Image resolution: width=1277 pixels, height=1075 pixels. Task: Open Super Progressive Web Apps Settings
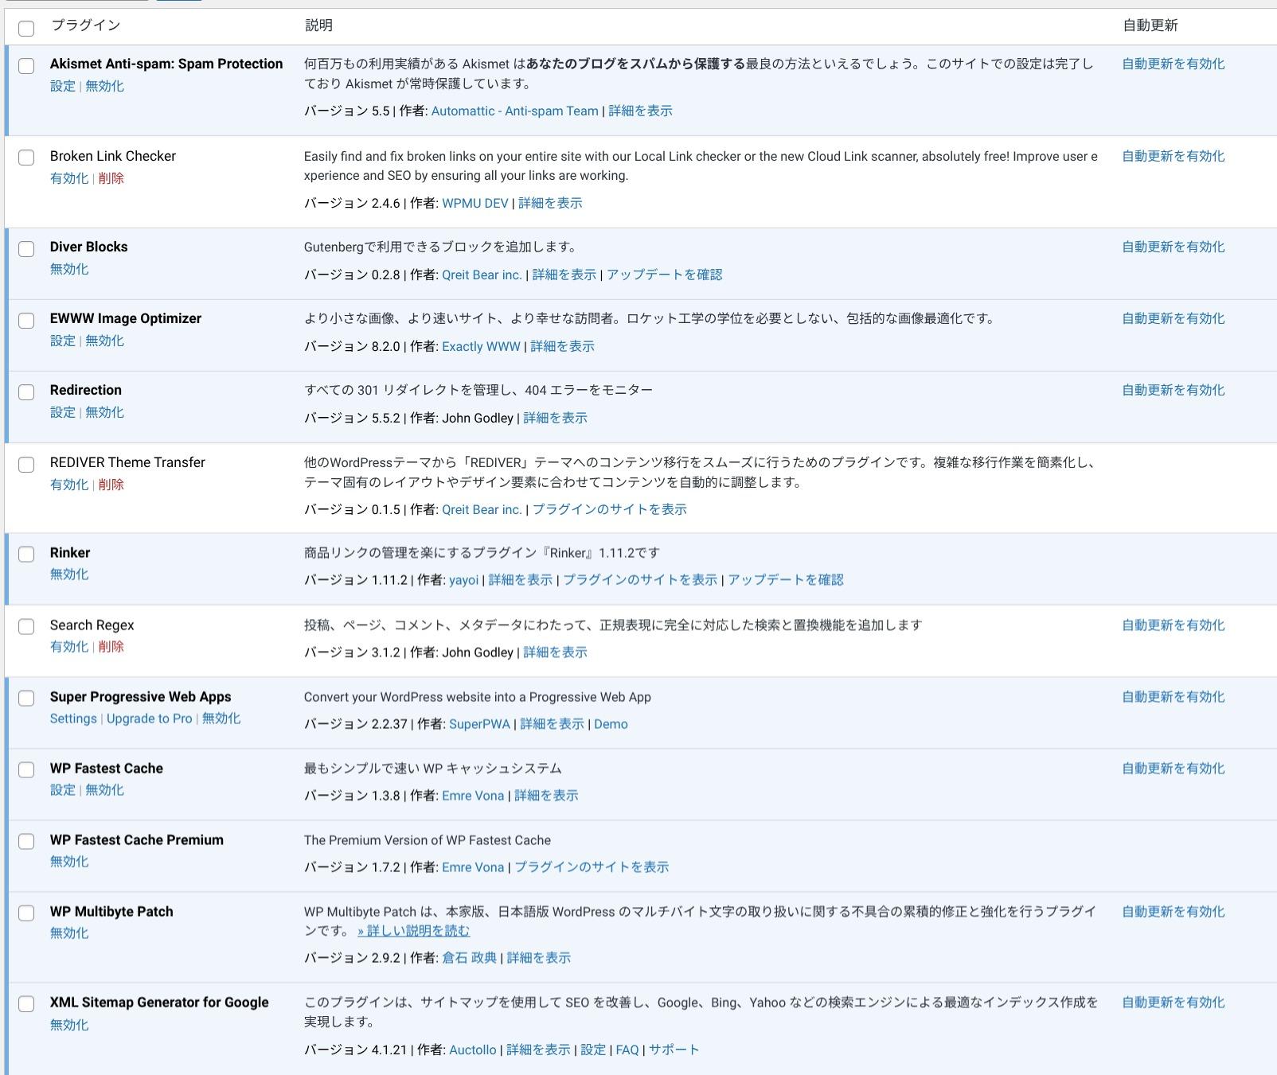click(x=73, y=719)
